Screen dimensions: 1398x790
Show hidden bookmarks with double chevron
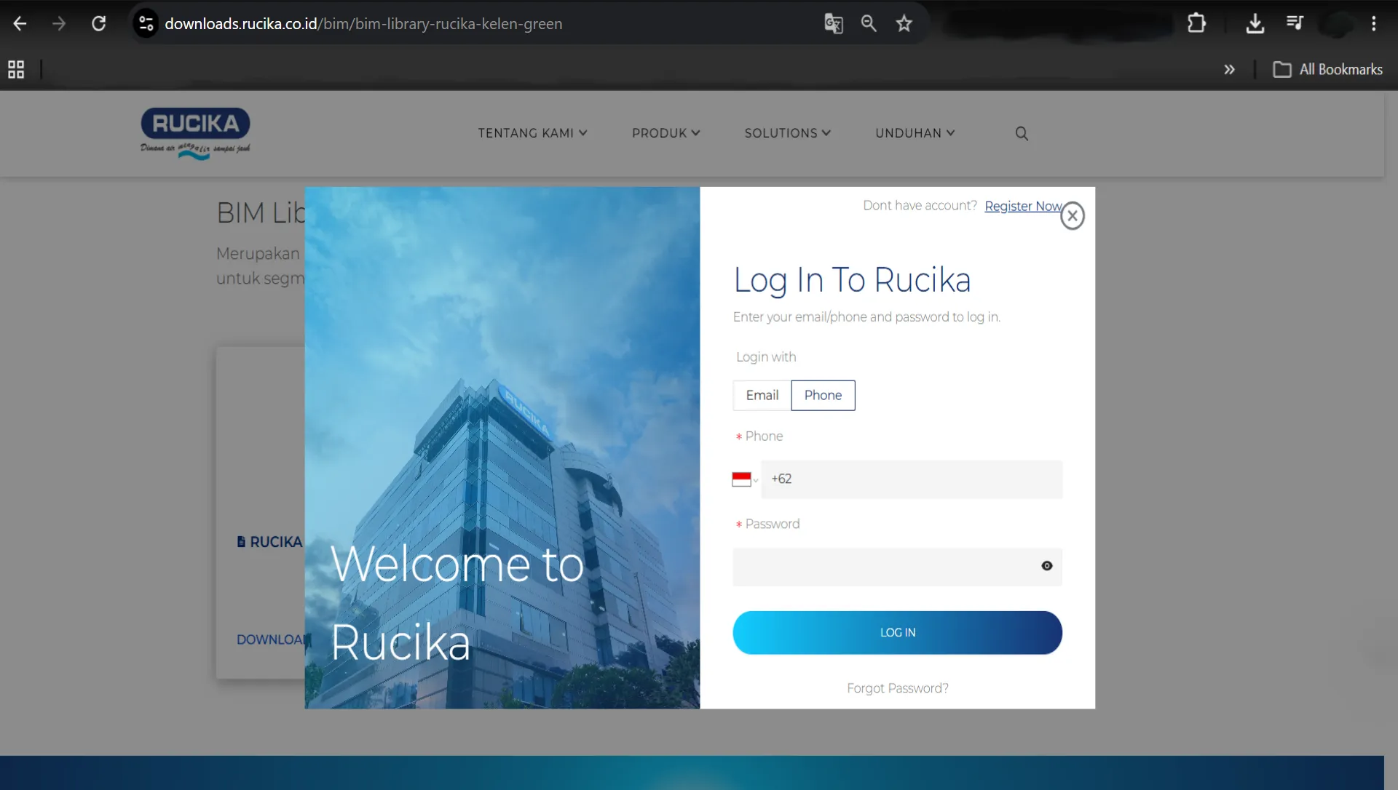[1229, 69]
